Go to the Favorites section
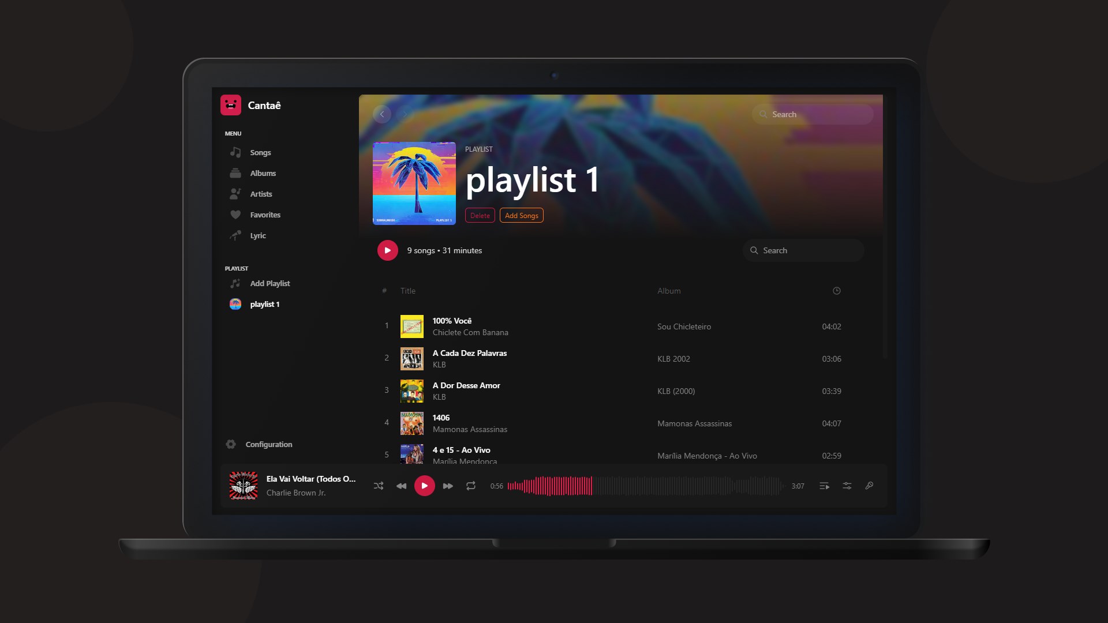 [265, 215]
